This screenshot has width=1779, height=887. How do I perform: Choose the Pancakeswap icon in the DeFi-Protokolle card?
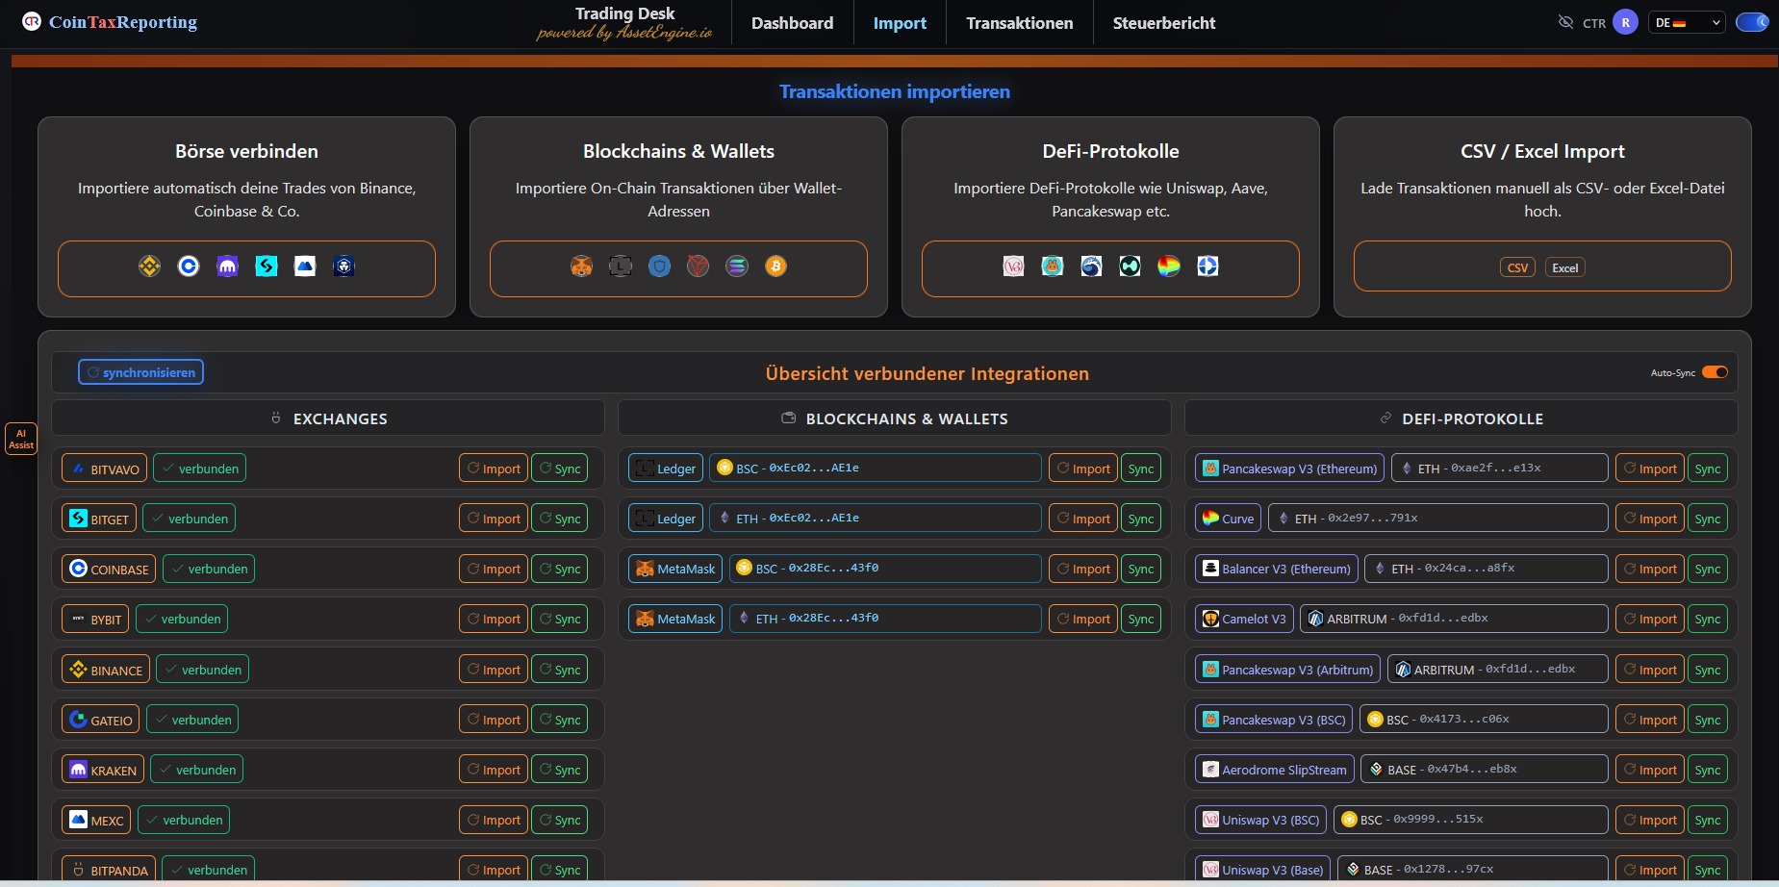coord(1053,266)
